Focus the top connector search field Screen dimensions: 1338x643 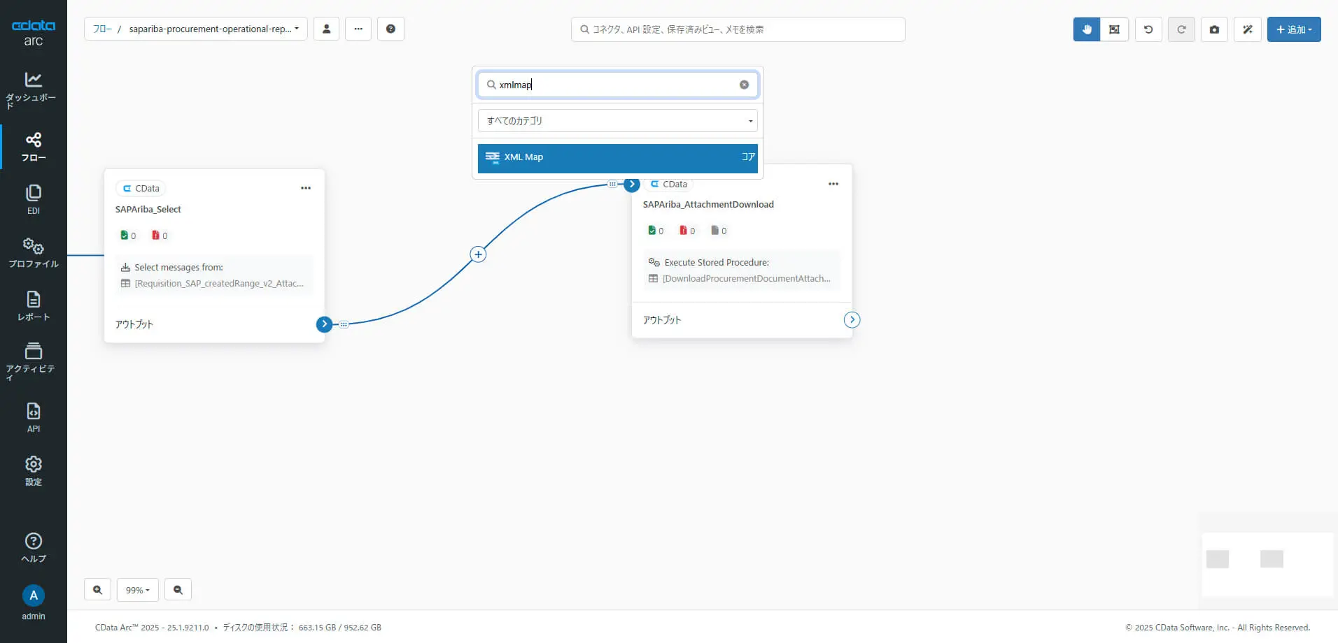pyautogui.click(x=738, y=29)
